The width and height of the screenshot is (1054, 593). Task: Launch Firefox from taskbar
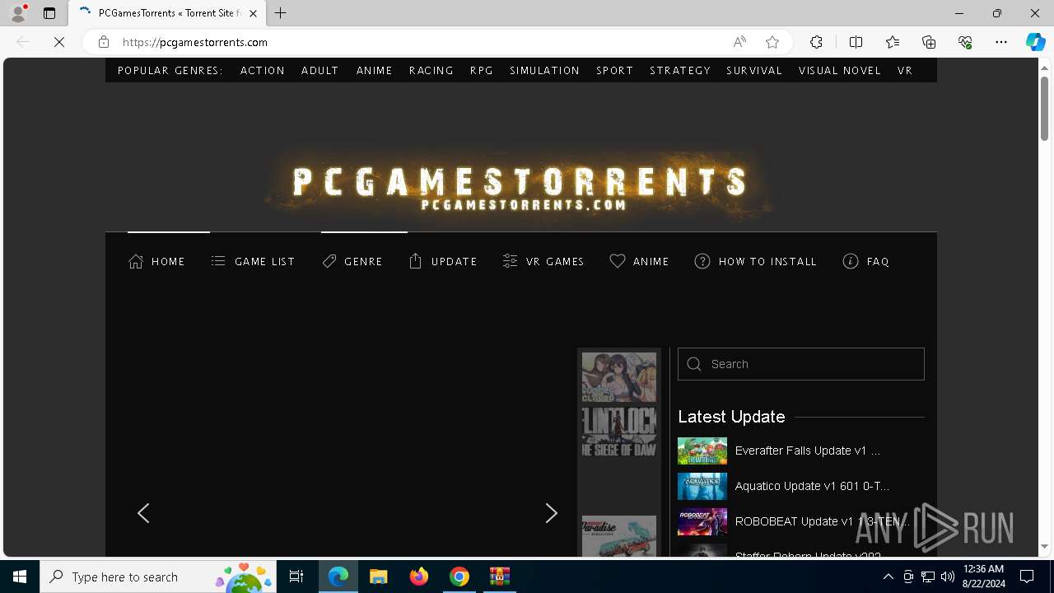pos(419,577)
